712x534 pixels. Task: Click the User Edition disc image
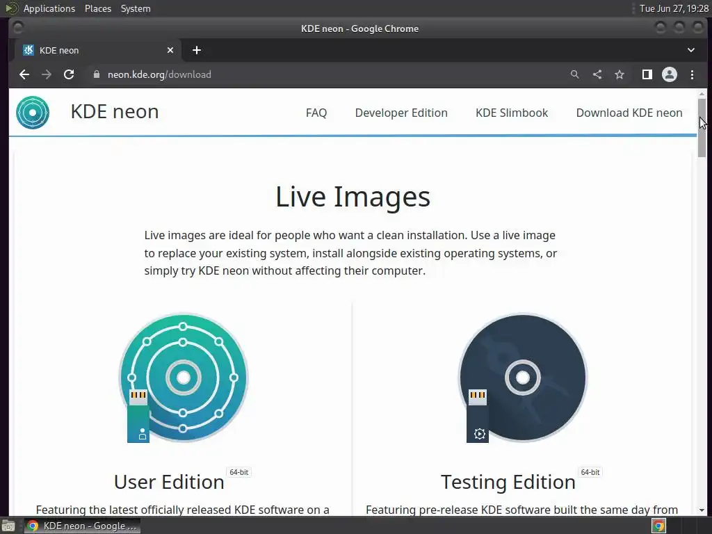tap(183, 378)
